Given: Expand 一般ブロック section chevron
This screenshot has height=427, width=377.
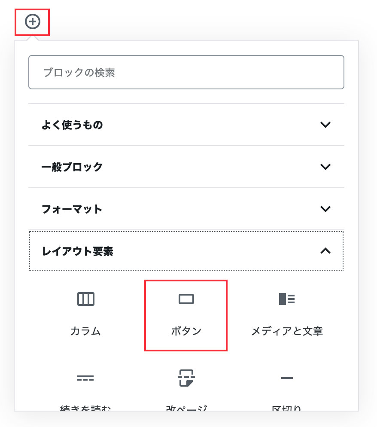Looking at the screenshot, I should tap(325, 167).
